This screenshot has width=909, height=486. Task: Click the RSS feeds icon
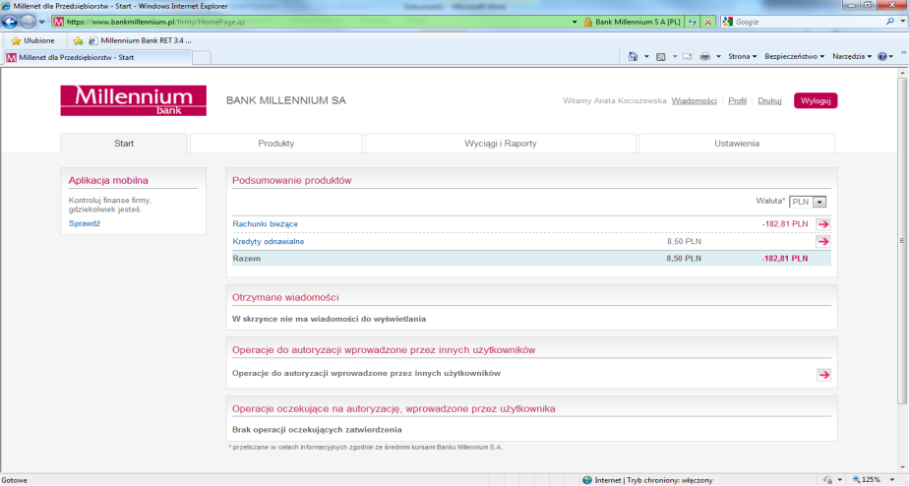point(660,56)
